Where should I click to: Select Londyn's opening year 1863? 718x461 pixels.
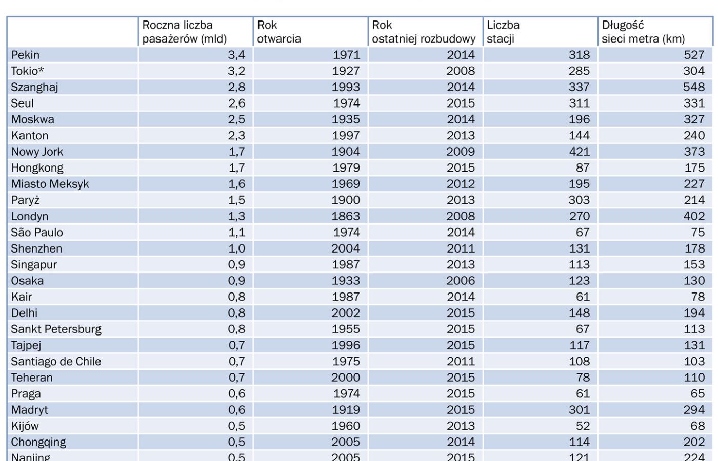(346, 216)
